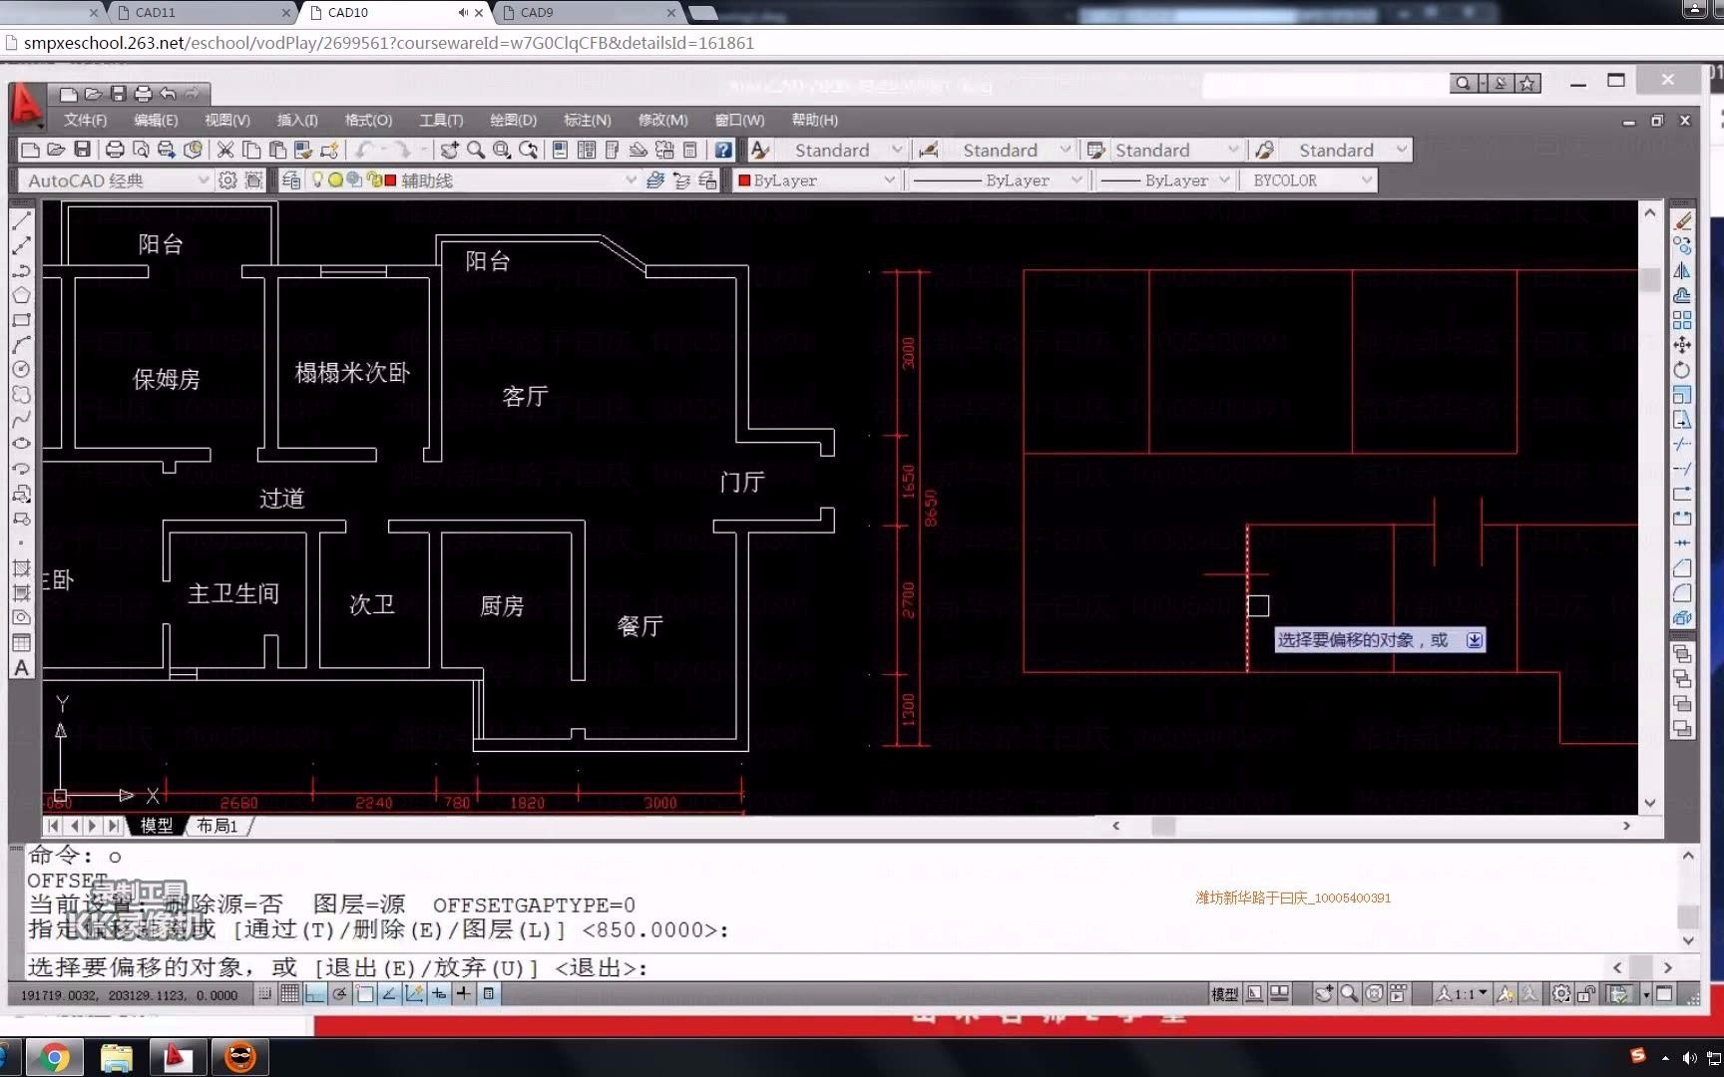Click the Cut scissors icon
The image size is (1724, 1077).
[225, 150]
